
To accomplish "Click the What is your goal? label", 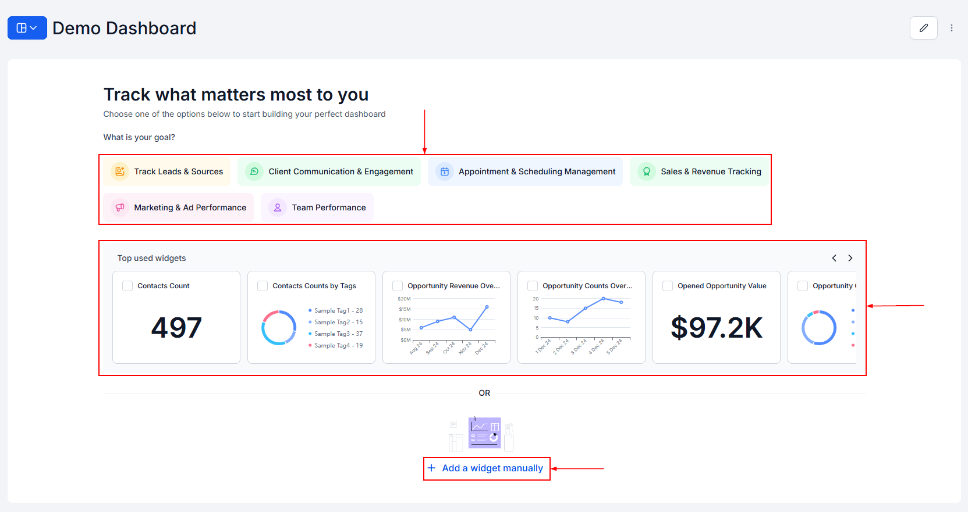I will [x=139, y=137].
